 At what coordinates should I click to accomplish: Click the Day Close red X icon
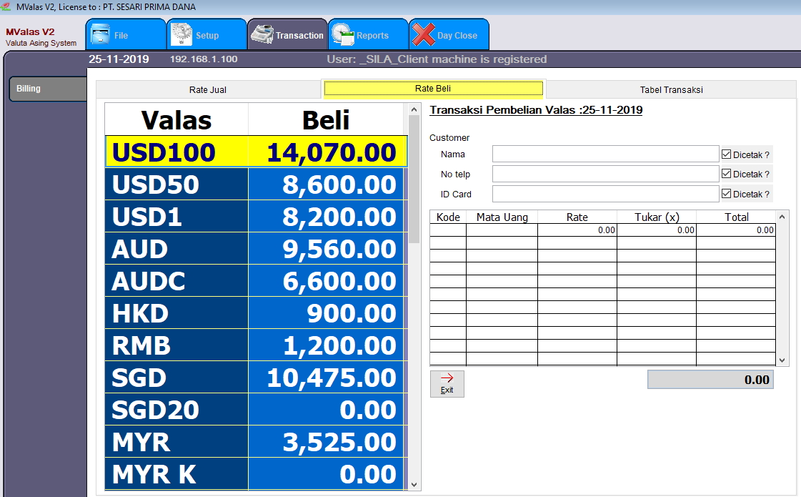pyautogui.click(x=424, y=34)
